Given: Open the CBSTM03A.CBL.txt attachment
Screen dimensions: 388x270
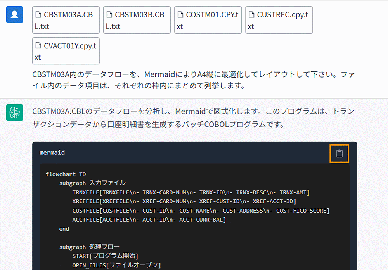Looking at the screenshot, I should [66, 20].
